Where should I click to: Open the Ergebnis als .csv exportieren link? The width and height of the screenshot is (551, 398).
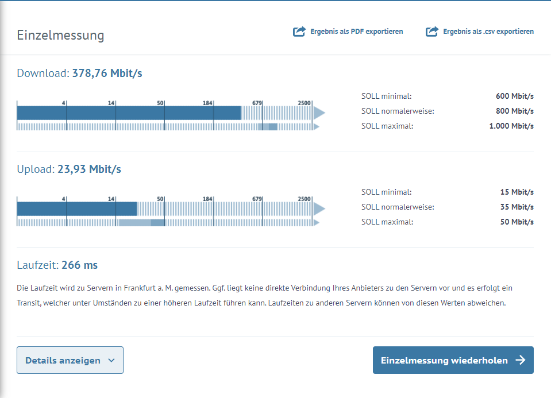(488, 32)
